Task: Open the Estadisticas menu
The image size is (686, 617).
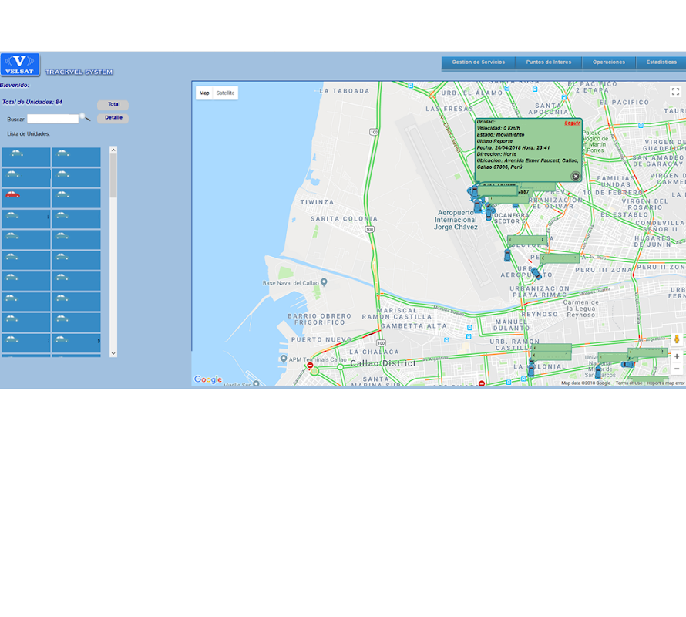Action: (661, 62)
